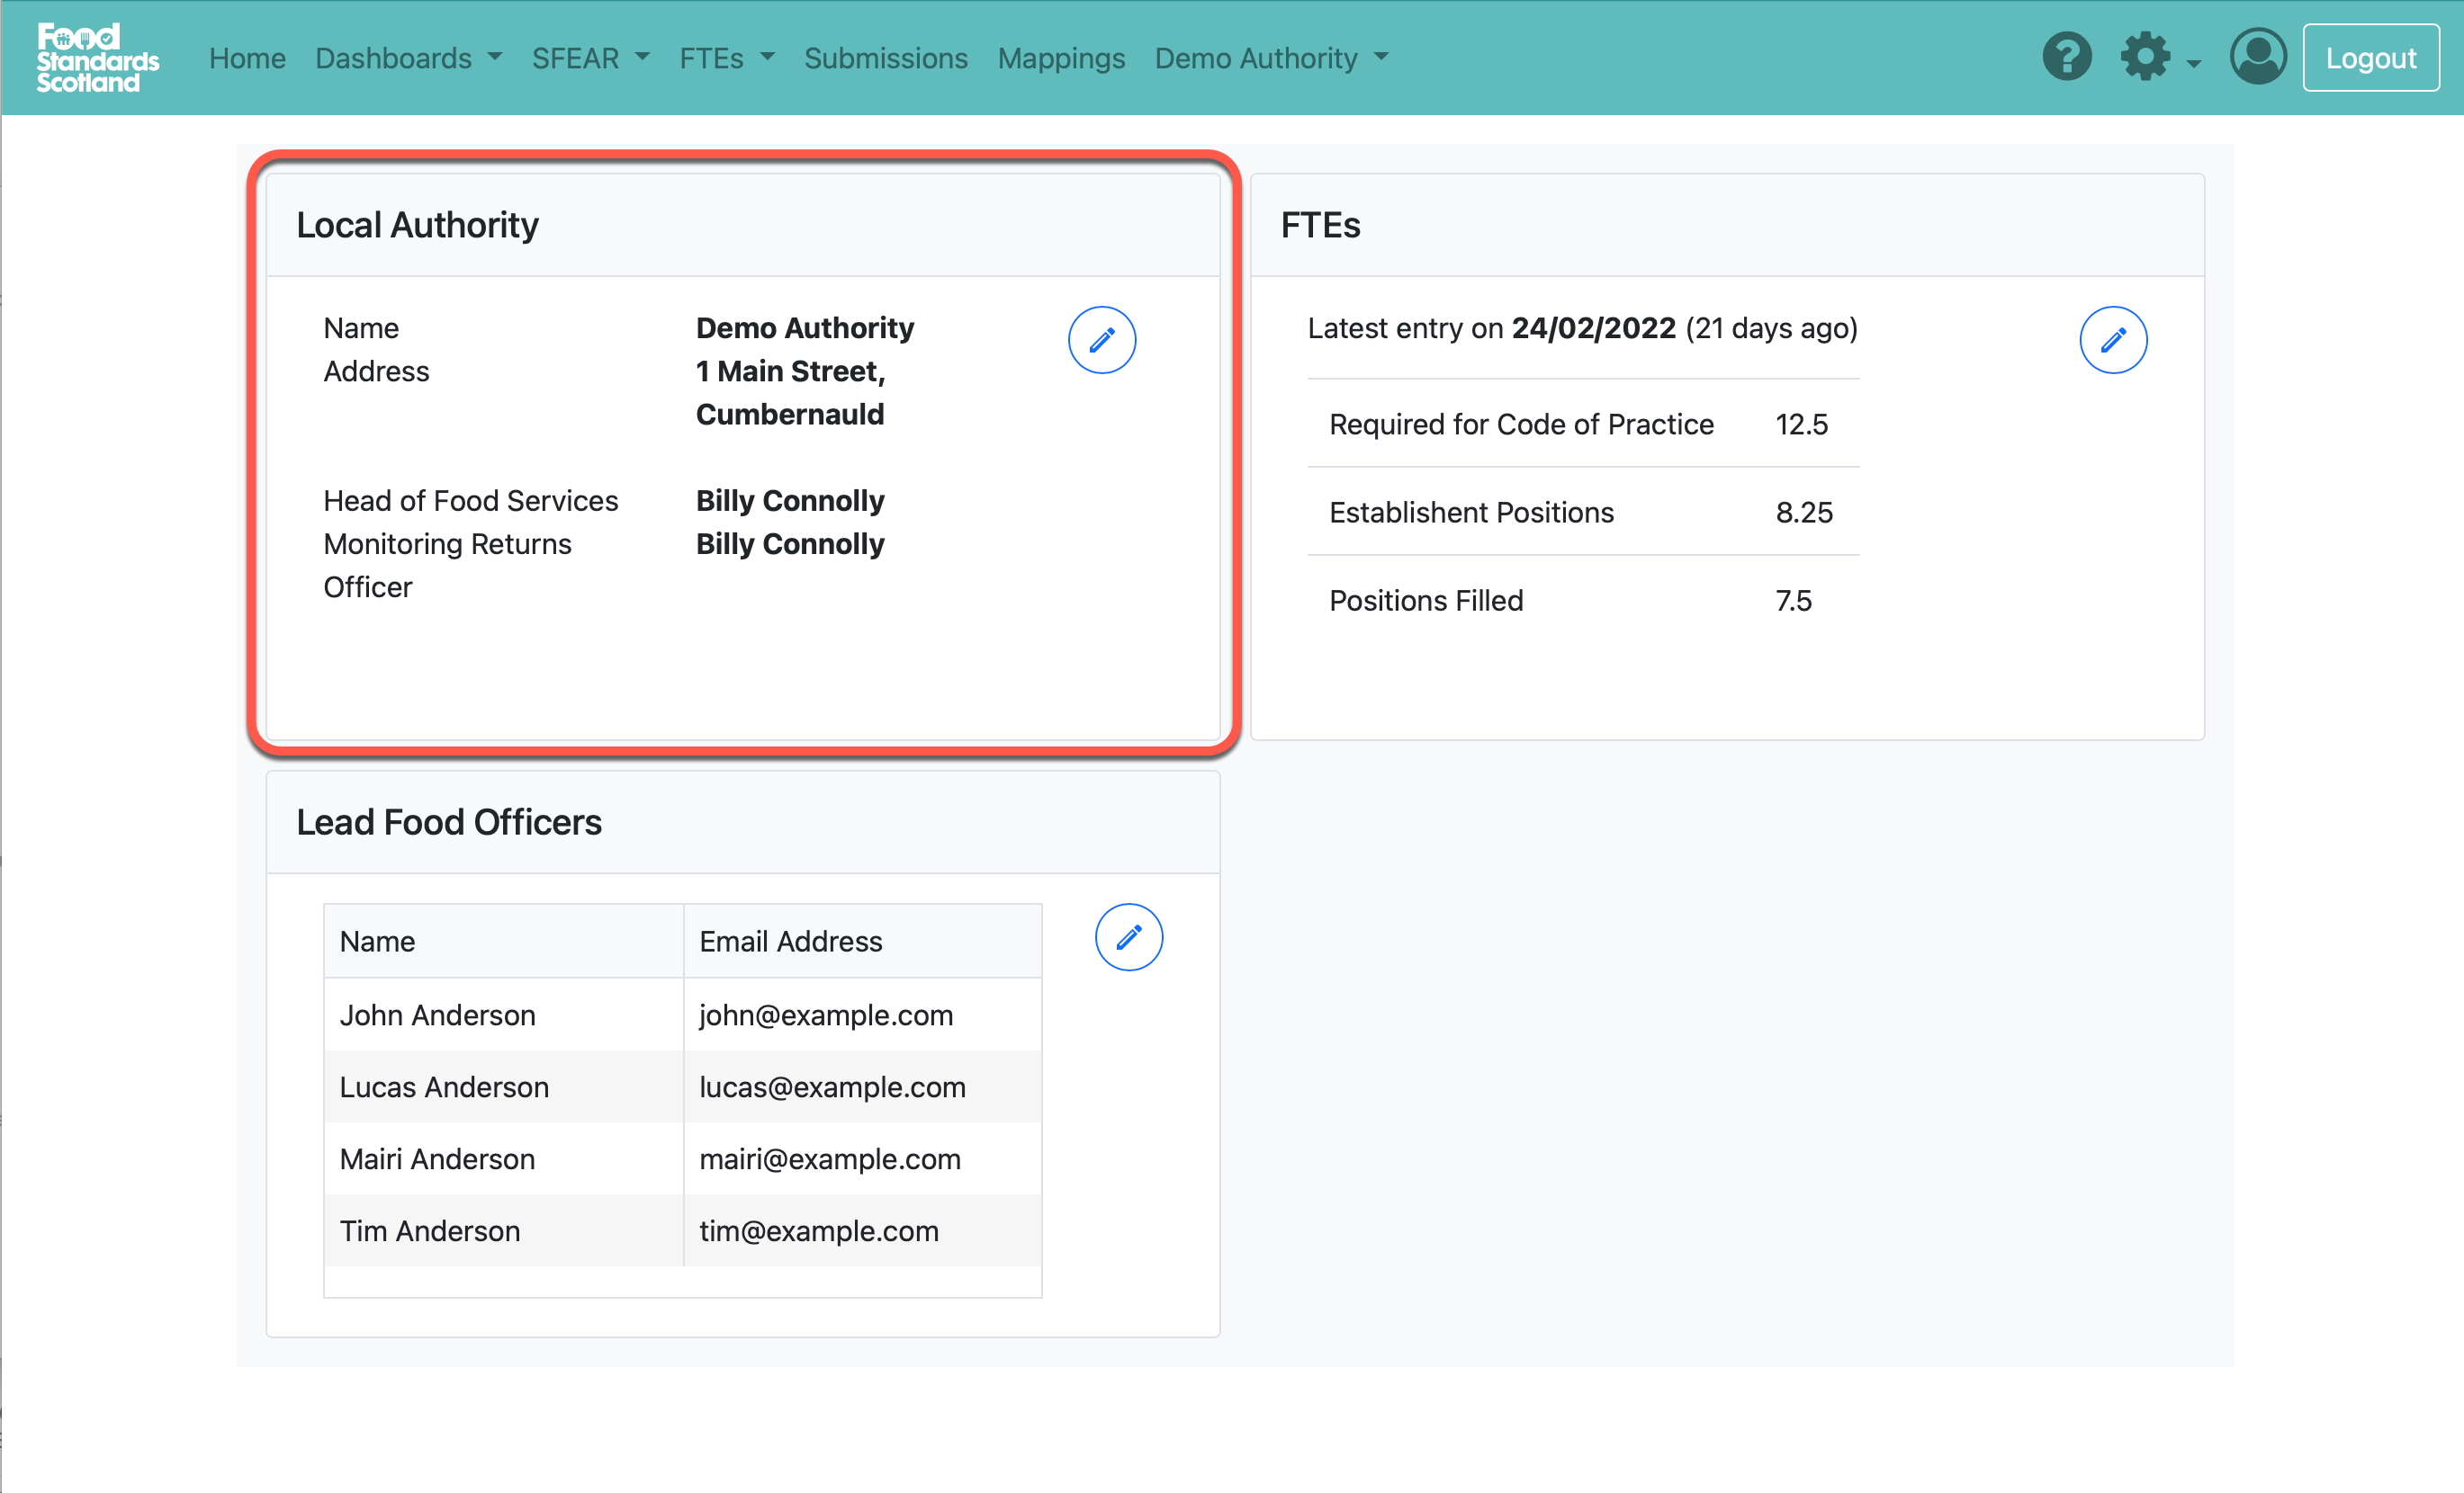
Task: Select the Local Authority card heading
Action: pos(417,225)
